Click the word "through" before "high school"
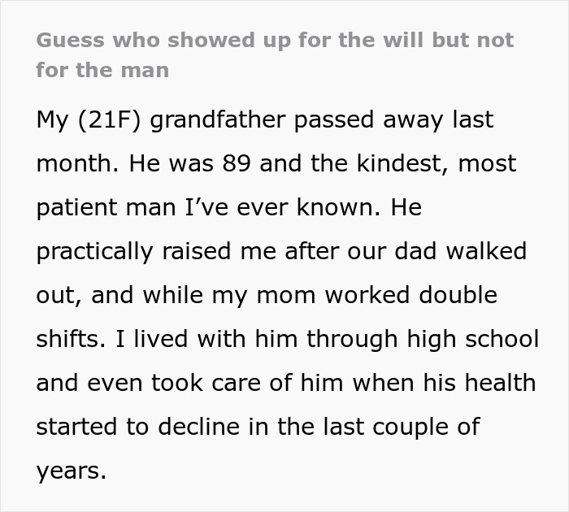Image resolution: width=569 pixels, height=512 pixels. [352, 340]
